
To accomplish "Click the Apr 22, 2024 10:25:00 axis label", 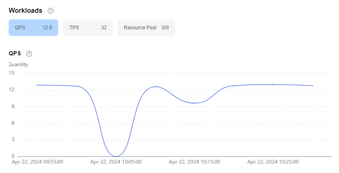I will [x=273, y=162].
